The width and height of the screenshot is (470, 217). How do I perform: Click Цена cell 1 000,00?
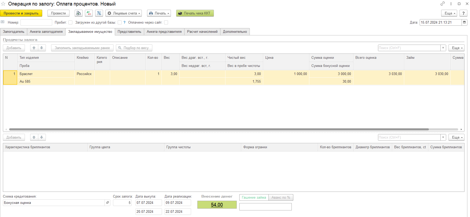pyautogui.click(x=286, y=74)
